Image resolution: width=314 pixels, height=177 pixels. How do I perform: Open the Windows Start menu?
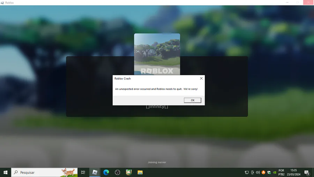click(5, 172)
